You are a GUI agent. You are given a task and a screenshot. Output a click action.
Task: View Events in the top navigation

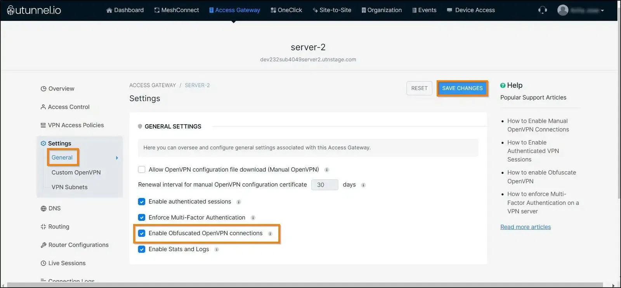click(x=424, y=10)
